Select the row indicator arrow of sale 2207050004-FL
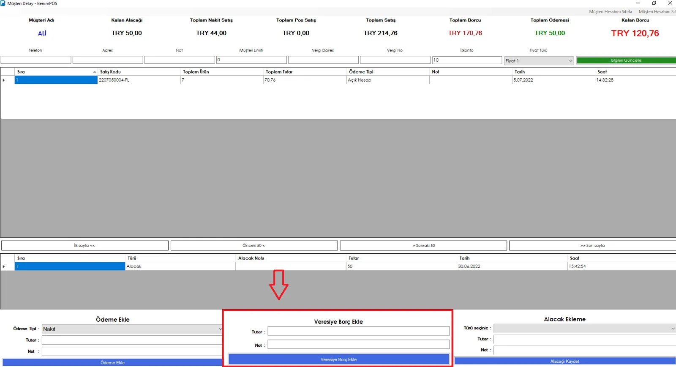 pos(8,80)
